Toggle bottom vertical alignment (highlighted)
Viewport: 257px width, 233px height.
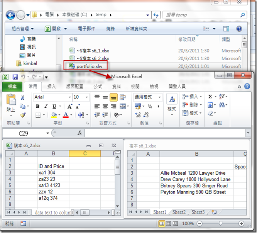pos(113,97)
